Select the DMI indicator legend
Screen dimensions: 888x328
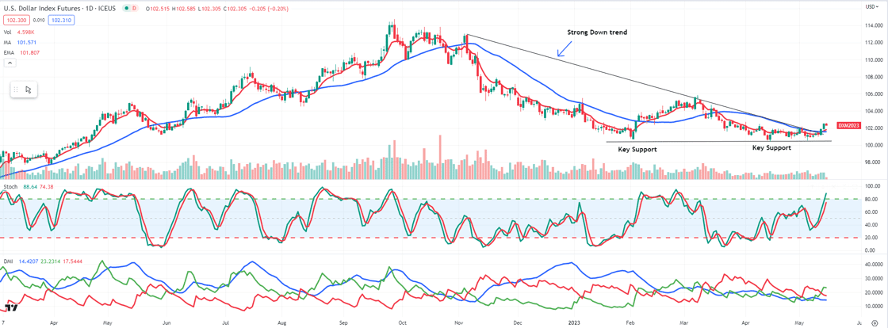(x=9, y=262)
